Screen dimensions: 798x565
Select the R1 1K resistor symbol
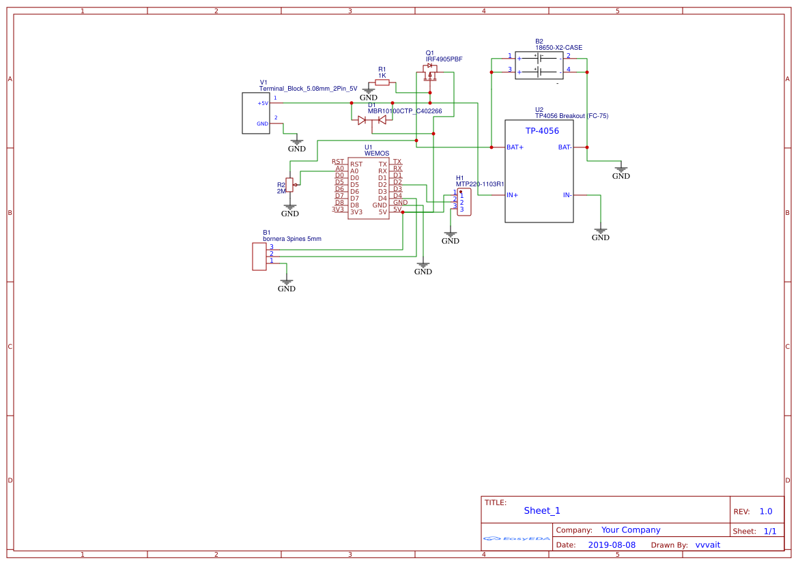click(382, 83)
